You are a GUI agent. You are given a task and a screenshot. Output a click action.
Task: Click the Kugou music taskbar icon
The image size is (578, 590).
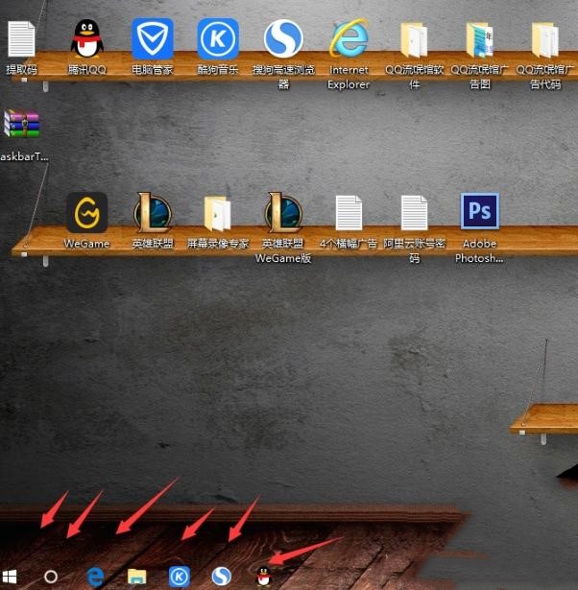point(179,577)
